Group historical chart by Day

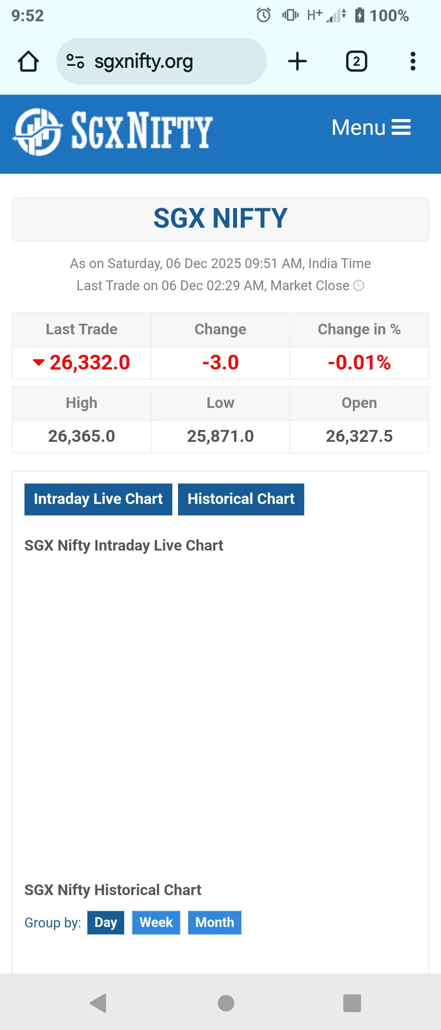point(106,923)
